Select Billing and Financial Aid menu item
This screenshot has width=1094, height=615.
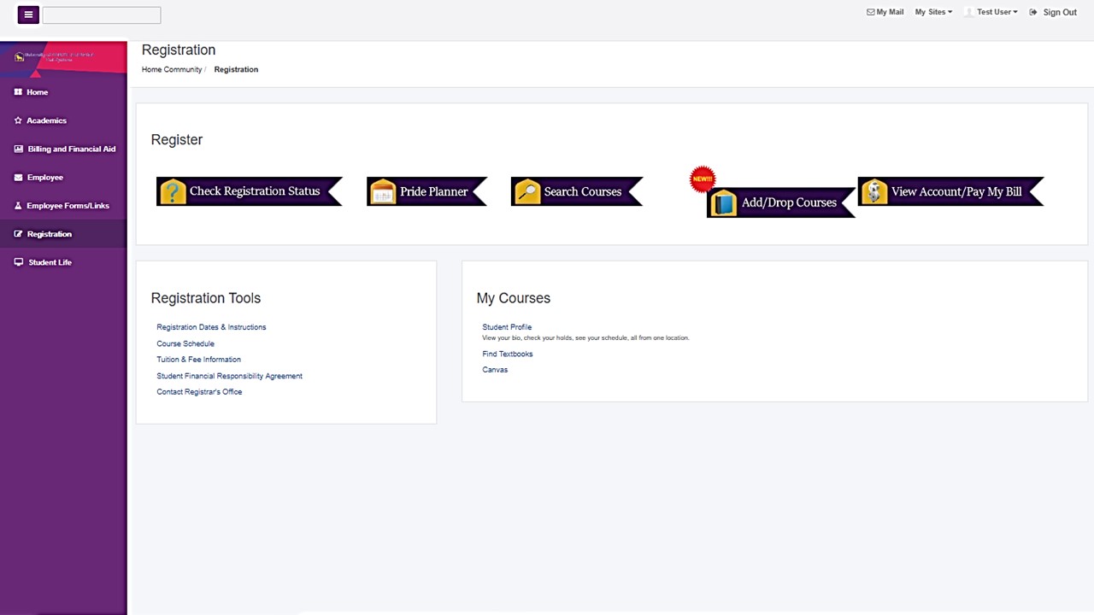(71, 149)
